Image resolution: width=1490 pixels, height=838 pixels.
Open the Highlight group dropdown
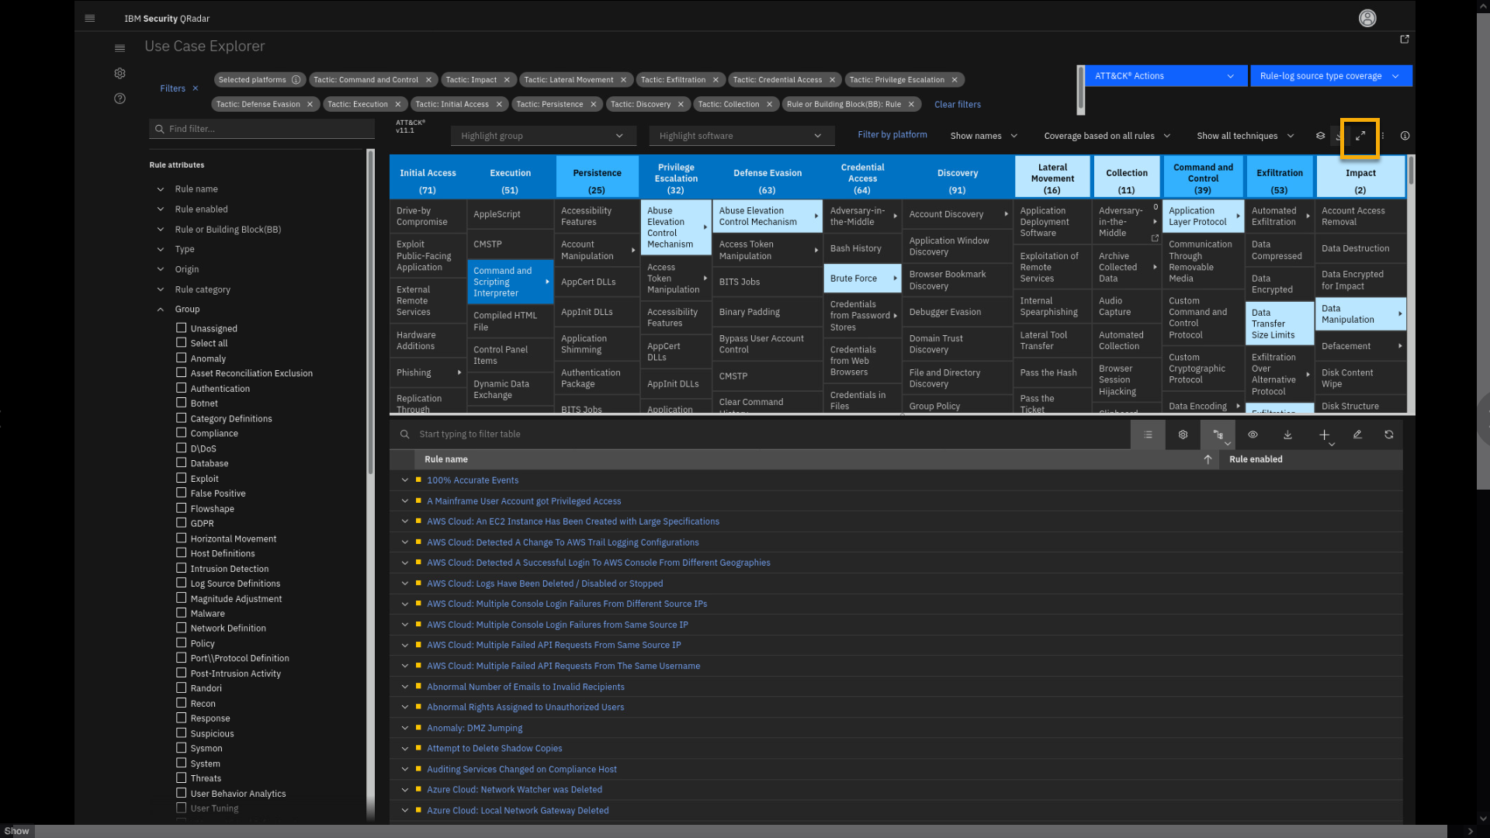click(542, 136)
